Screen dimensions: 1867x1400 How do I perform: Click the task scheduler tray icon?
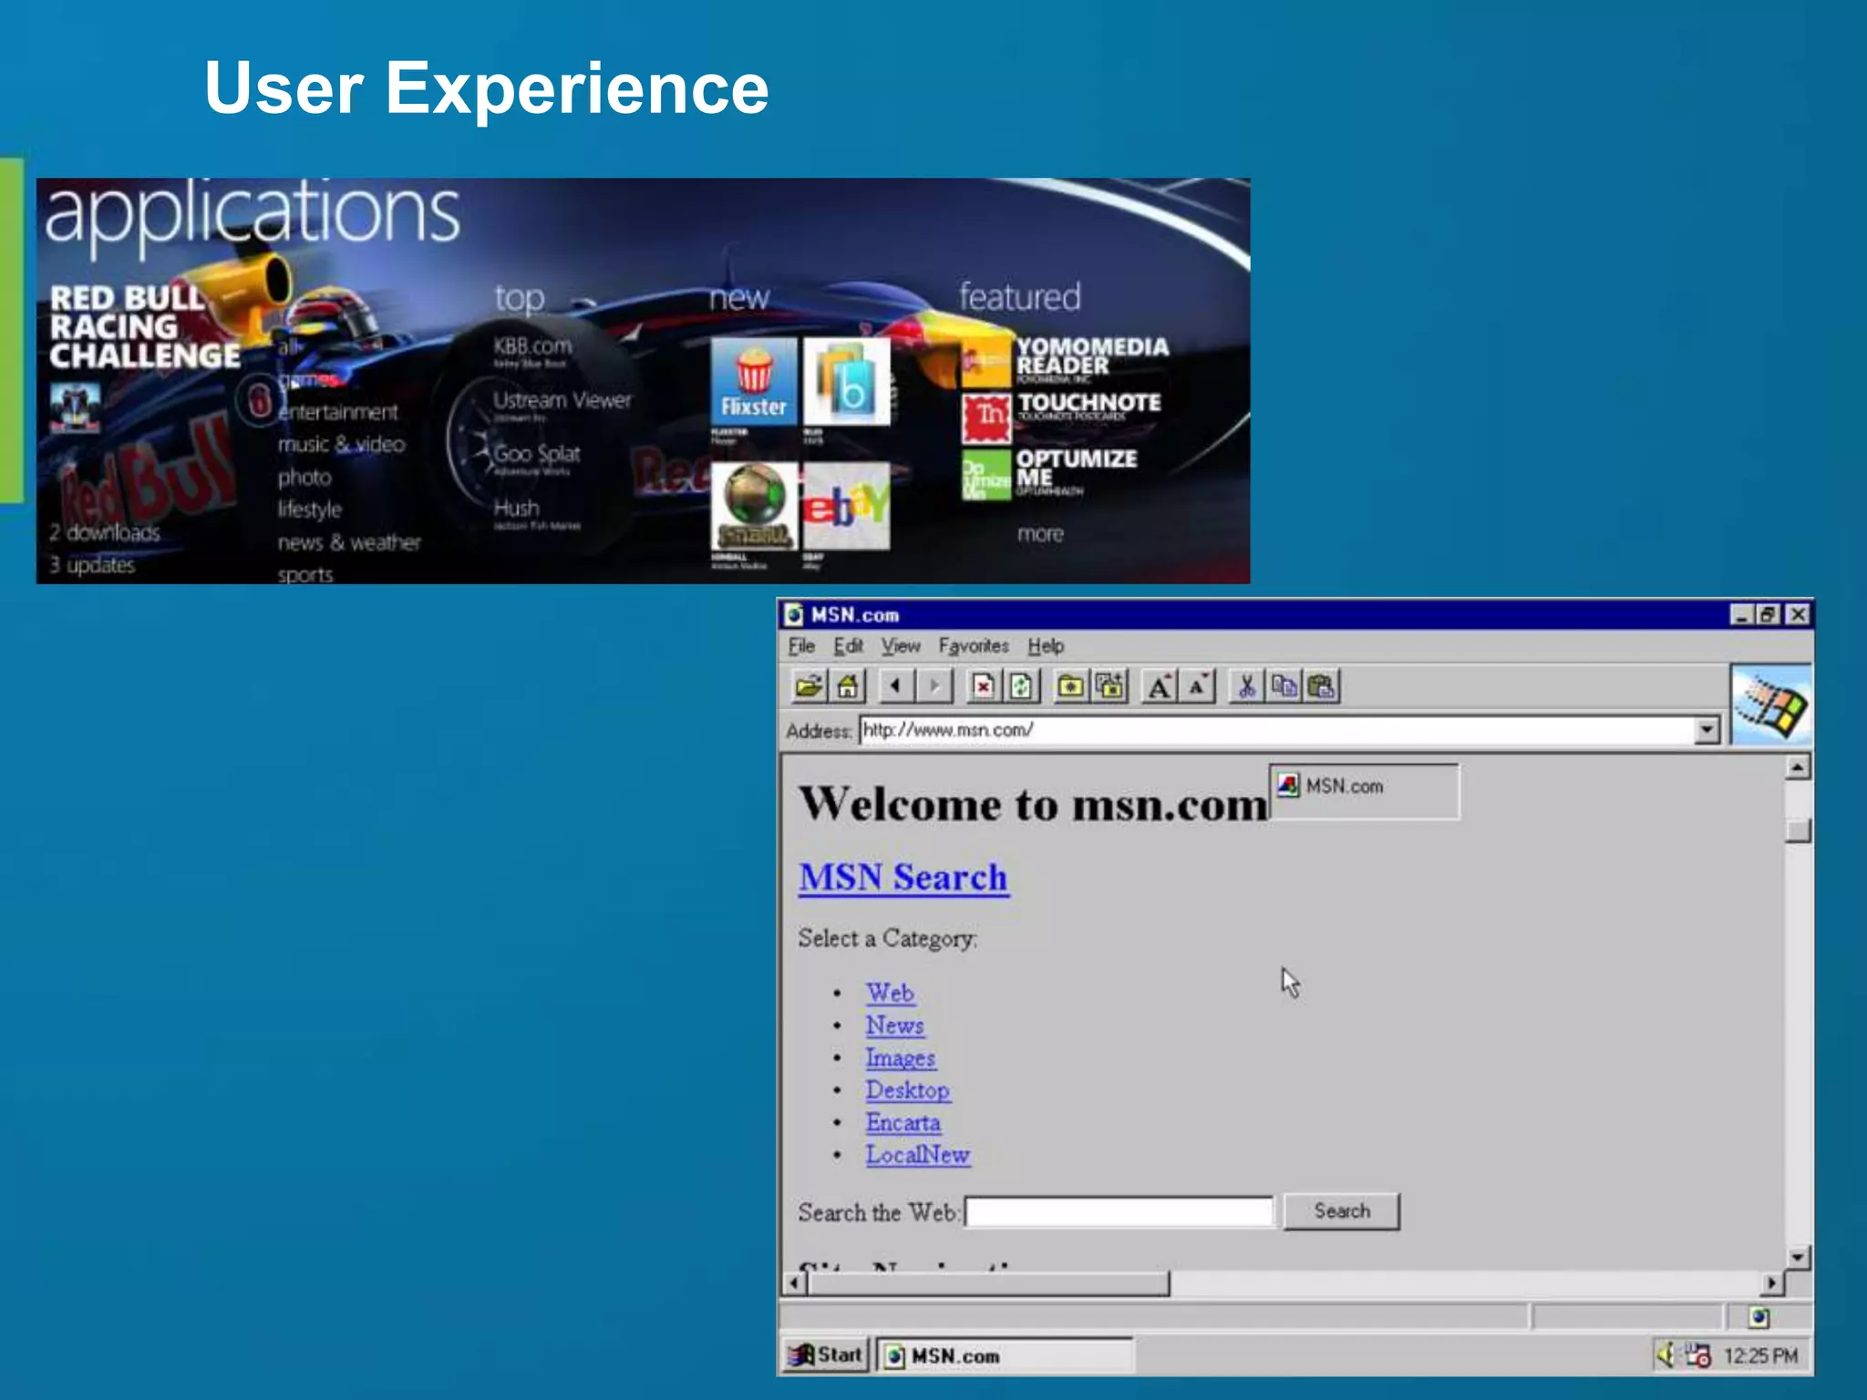[x=1697, y=1355]
